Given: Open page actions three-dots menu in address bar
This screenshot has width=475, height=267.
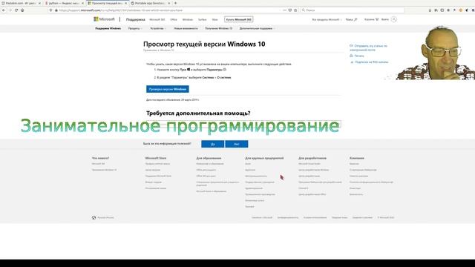Looking at the screenshot, I should coord(284,10).
